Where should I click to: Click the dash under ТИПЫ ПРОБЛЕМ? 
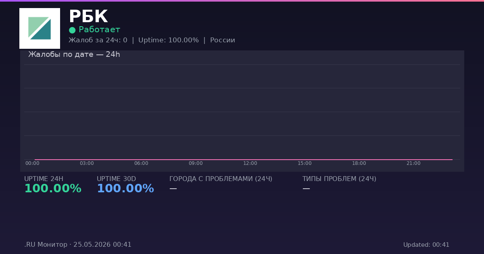(x=306, y=189)
